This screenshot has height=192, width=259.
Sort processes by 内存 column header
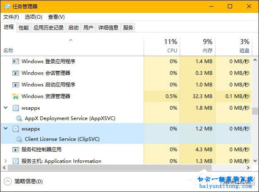tap(198, 47)
